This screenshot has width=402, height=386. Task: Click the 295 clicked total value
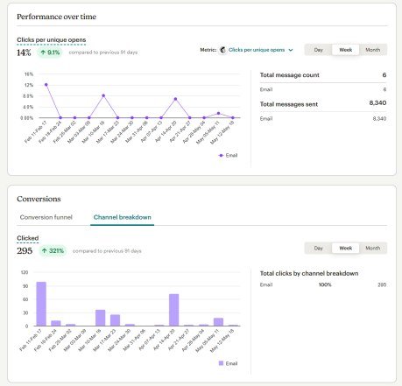(x=25, y=250)
